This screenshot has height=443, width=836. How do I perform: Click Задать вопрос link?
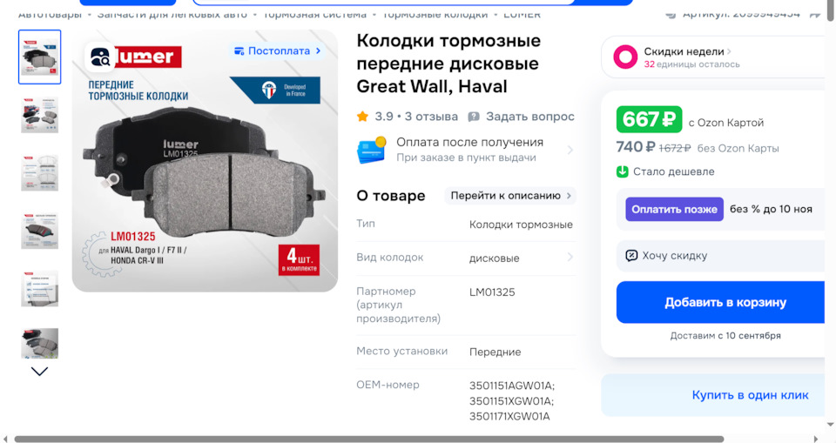530,117
